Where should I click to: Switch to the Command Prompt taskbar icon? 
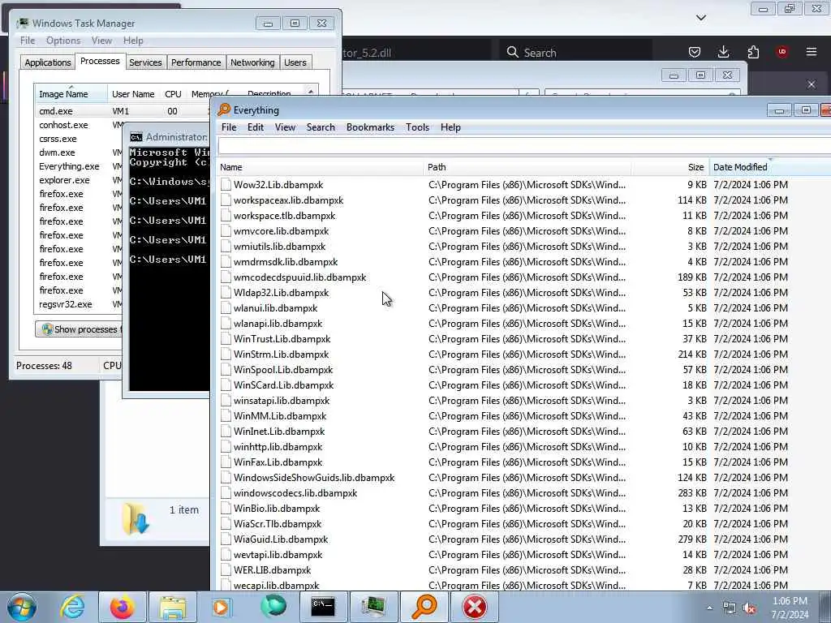(323, 607)
